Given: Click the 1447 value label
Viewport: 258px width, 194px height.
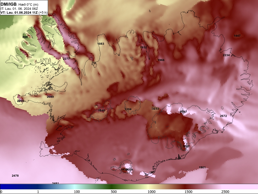Looking at the screenshot, I should tap(237, 36).
